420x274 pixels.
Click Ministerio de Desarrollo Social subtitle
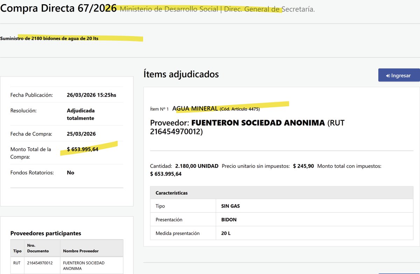[x=217, y=9]
